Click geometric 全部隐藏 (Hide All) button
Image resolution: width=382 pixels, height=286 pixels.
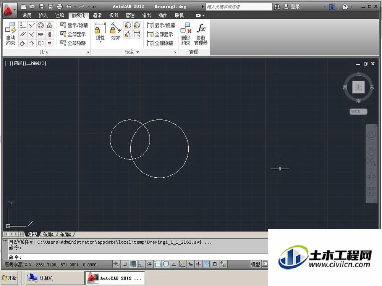pyautogui.click(x=73, y=43)
